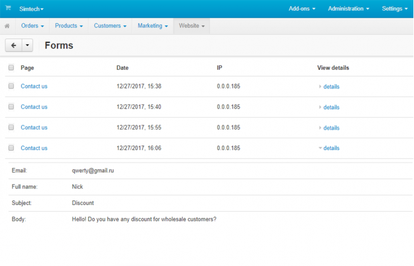The height and width of the screenshot is (266, 414).
Task: Open Contact us link for 15:38 row
Action: pyautogui.click(x=34, y=86)
